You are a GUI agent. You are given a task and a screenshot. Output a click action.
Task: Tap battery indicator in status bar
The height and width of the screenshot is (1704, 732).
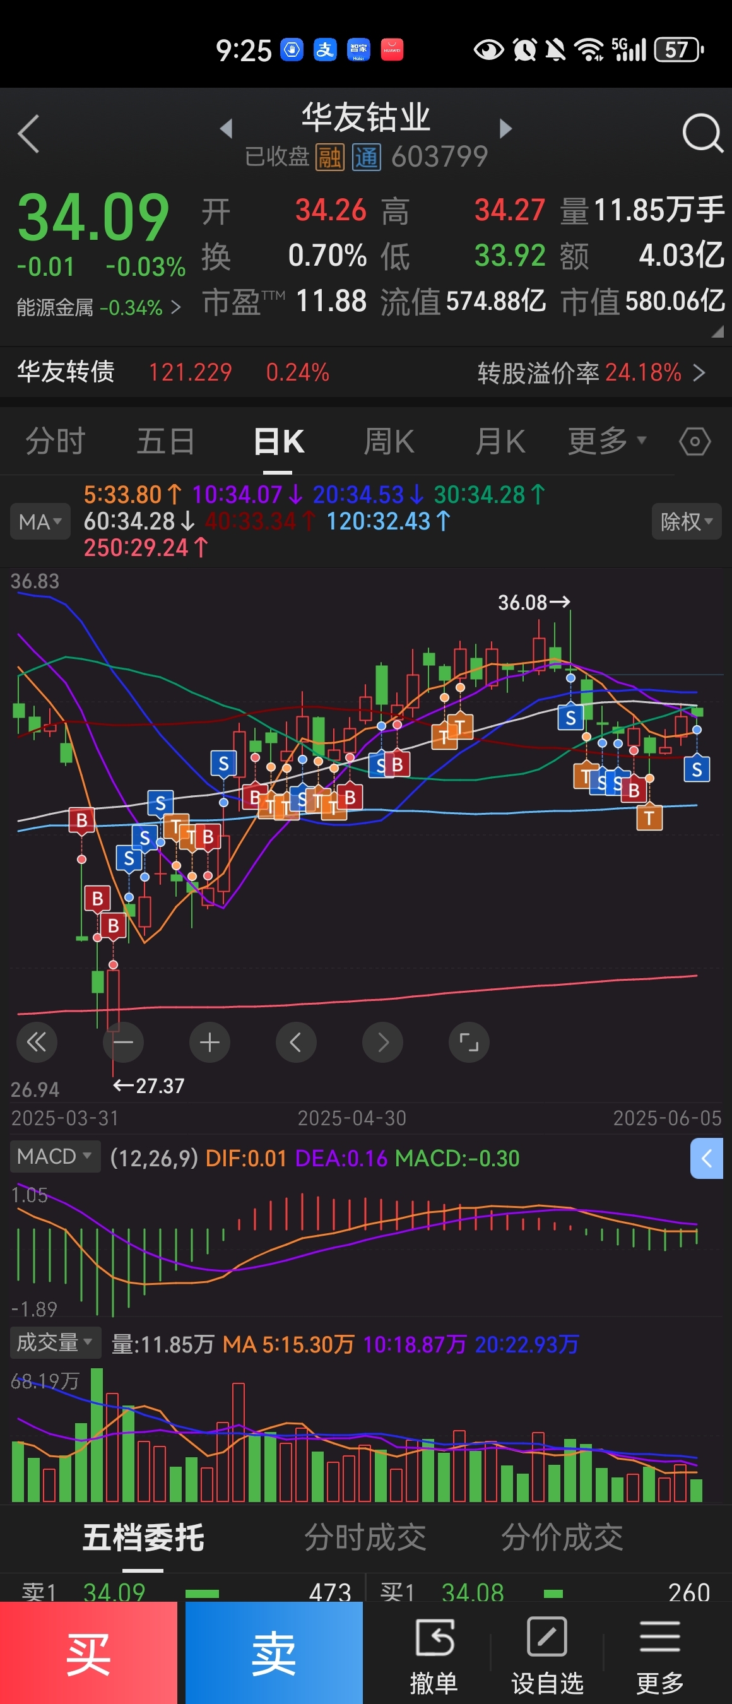coord(679,50)
